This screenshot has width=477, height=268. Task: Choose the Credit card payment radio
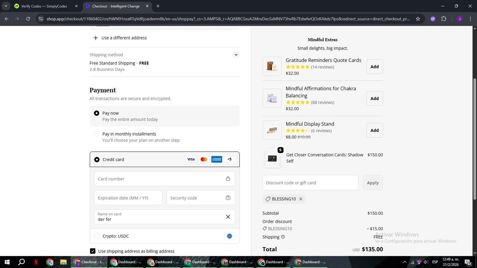(97, 159)
